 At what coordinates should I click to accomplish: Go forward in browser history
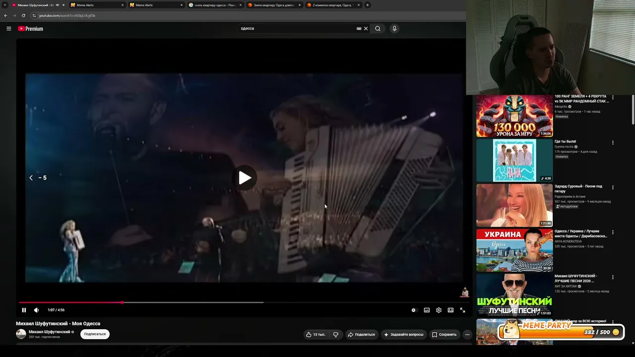(14, 15)
